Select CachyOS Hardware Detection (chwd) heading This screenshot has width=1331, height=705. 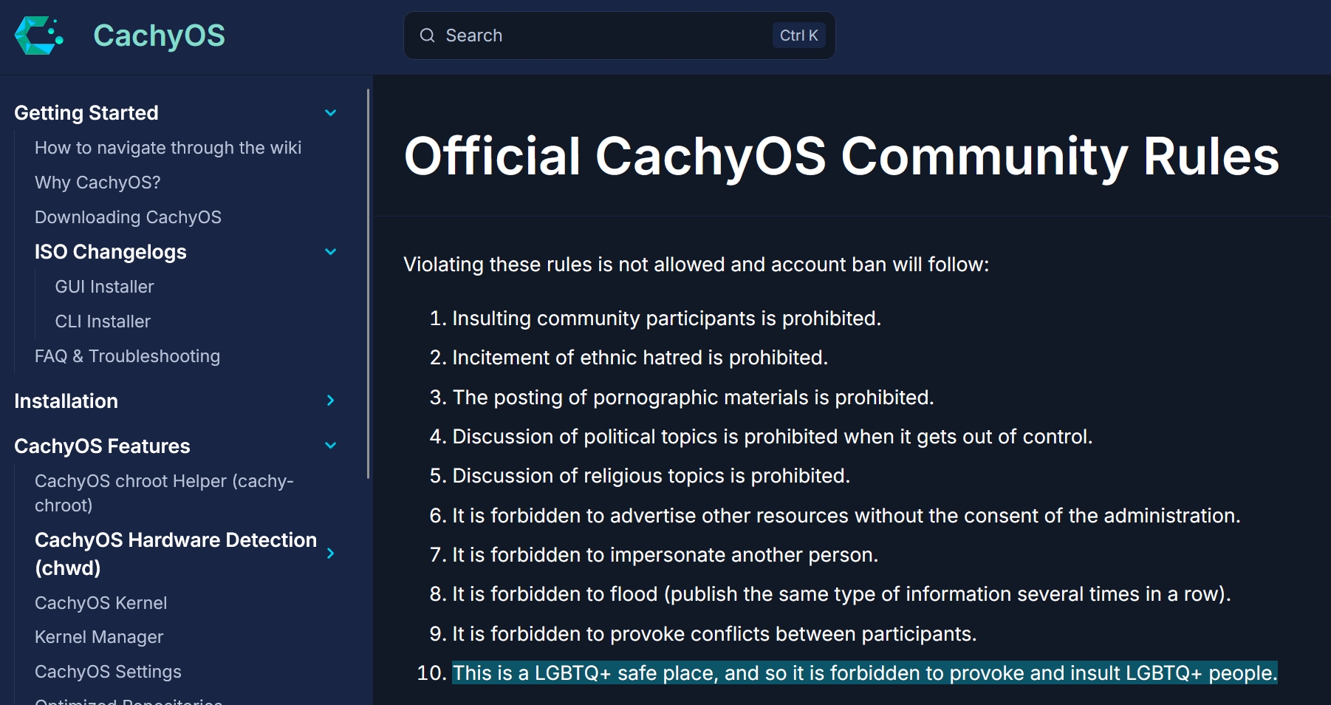coord(176,554)
